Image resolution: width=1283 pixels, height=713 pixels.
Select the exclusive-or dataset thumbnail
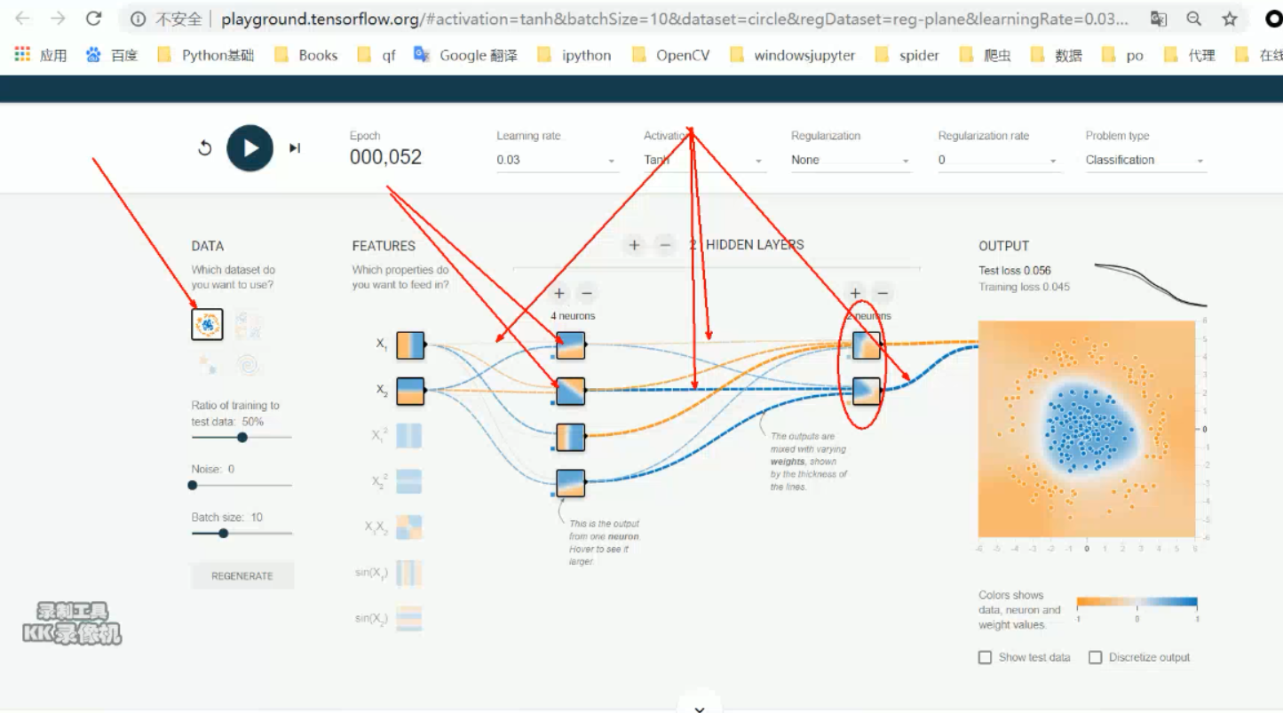click(248, 324)
